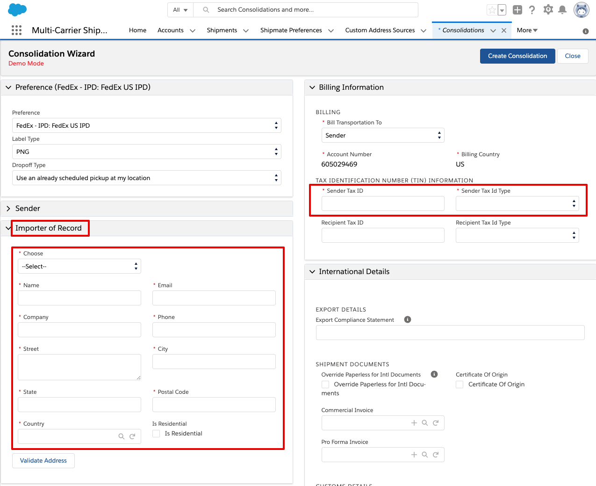Click the Postal Code input field
This screenshot has width=596, height=486.
click(x=214, y=405)
